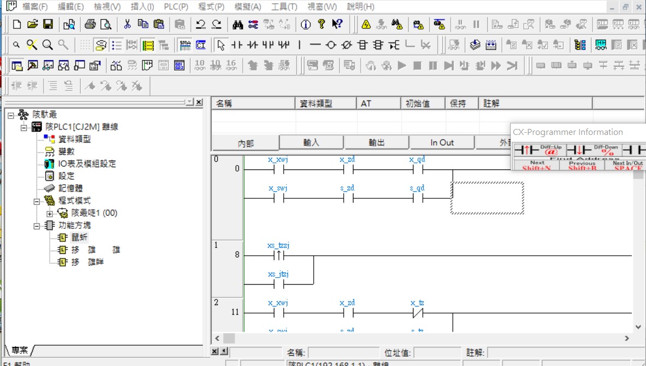646x366 pixels.
Task: Open IO表及模組設定 in project tree
Action: 87,164
